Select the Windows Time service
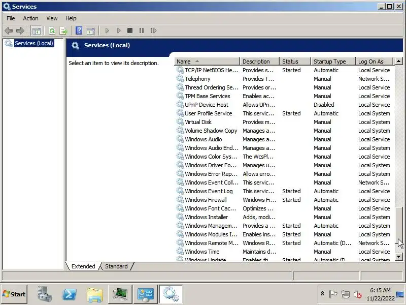The width and height of the screenshot is (406, 305). click(284, 252)
